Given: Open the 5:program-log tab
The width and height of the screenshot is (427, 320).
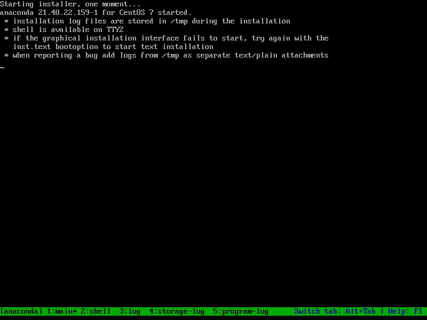Looking at the screenshot, I should 241,311.
